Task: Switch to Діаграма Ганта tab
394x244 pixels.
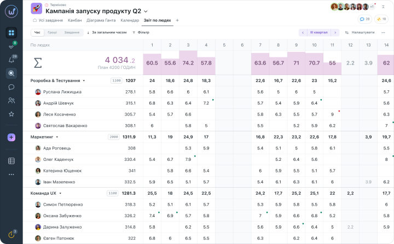Action: pyautogui.click(x=101, y=20)
